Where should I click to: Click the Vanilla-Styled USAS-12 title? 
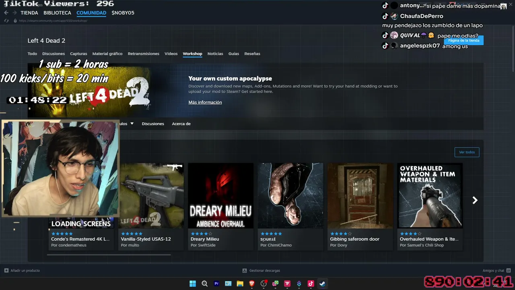coord(146,239)
